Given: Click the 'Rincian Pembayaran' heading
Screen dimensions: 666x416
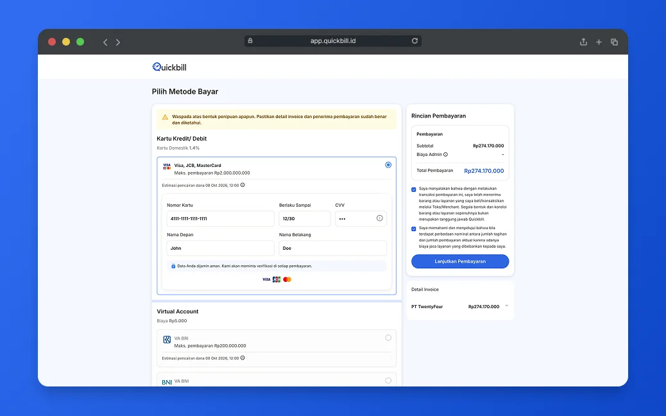Looking at the screenshot, I should point(438,116).
